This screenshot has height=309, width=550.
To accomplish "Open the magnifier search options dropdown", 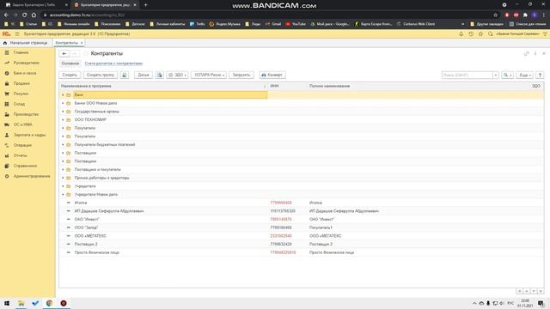I will [x=508, y=75].
